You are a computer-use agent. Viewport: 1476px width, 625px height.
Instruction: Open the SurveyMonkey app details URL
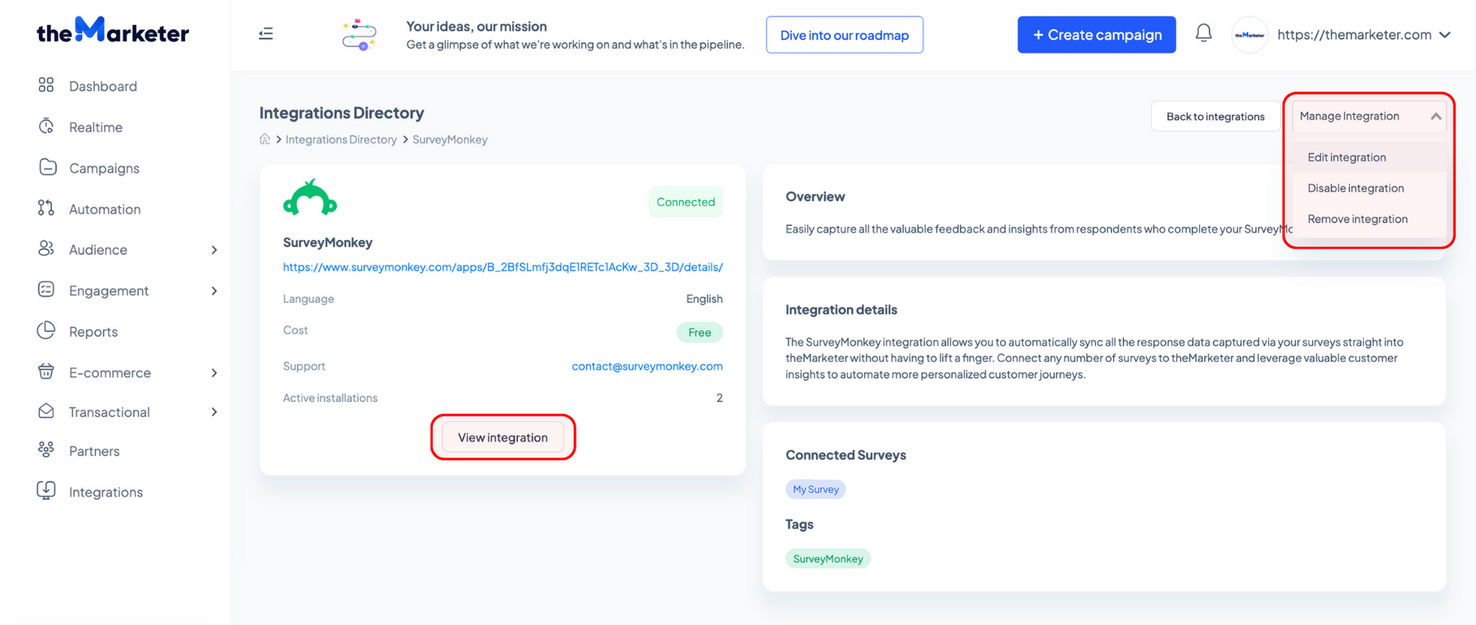tap(503, 267)
